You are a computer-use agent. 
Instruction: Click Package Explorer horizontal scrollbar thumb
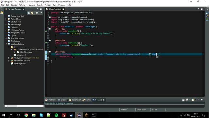click(x=12, y=106)
